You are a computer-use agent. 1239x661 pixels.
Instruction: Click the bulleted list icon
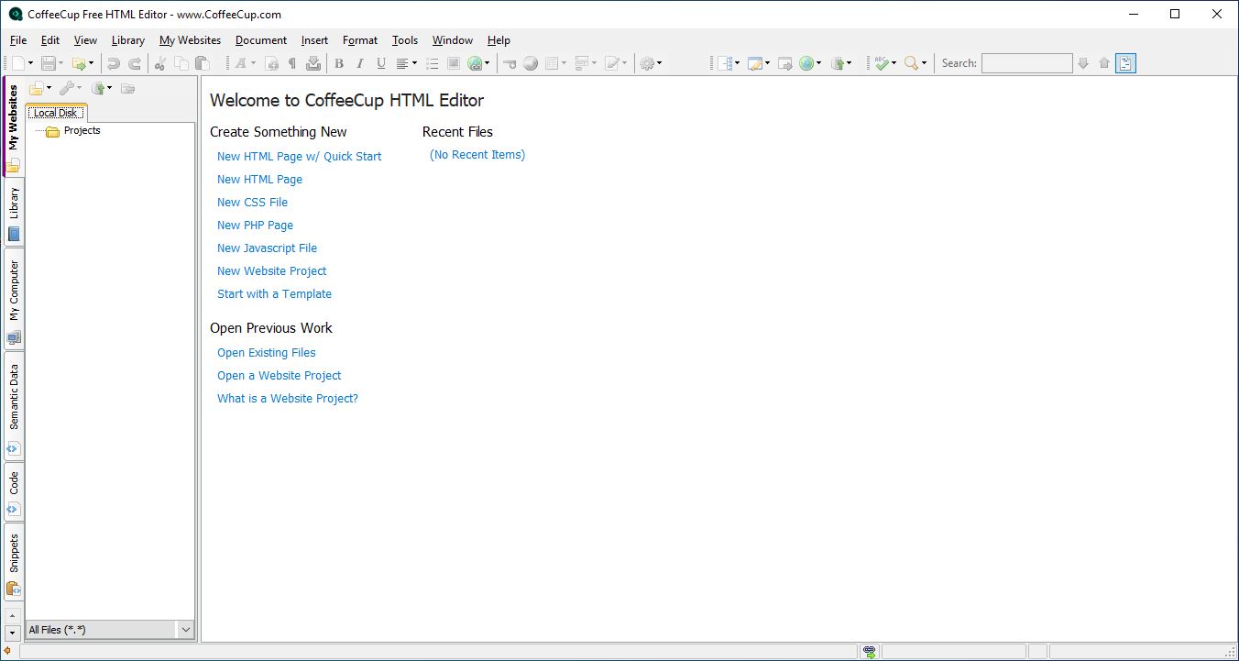[433, 63]
